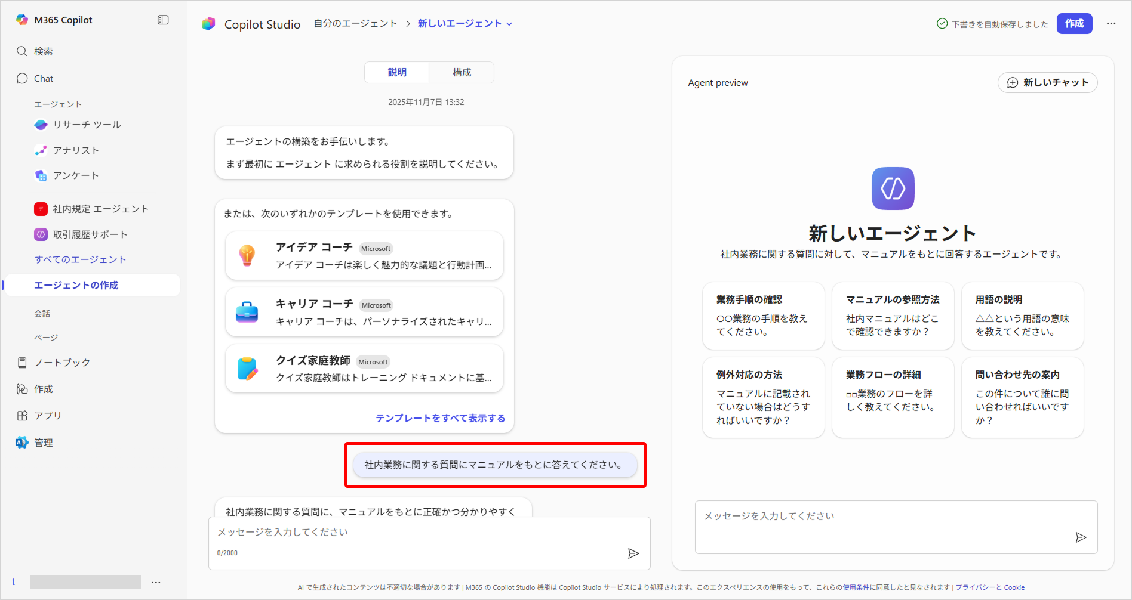Click the search magnifier icon in sidebar
Viewport: 1132px width, 600px height.
click(22, 51)
